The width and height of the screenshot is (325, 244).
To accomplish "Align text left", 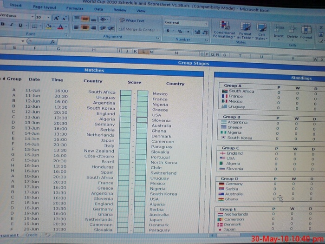I will click(x=77, y=27).
